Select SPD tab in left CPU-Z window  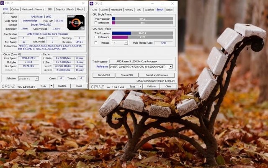pyautogui.click(x=49, y=9)
